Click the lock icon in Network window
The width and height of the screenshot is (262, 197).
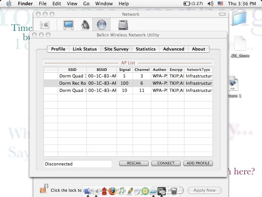pyautogui.click(x=44, y=188)
